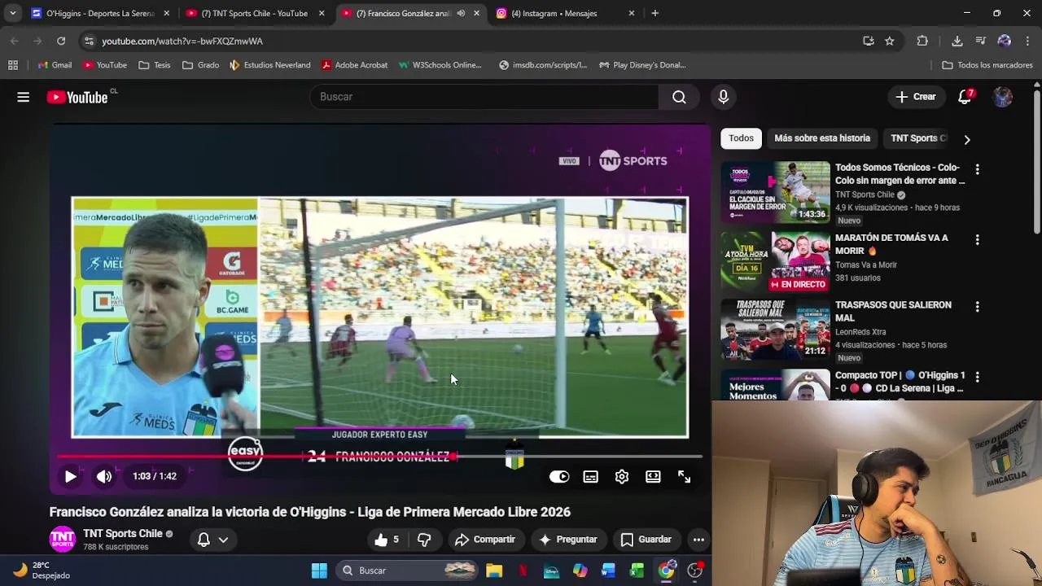Viewport: 1042px width, 586px height.
Task: Open the apps grid in bookmarks bar
Action: click(x=13, y=65)
